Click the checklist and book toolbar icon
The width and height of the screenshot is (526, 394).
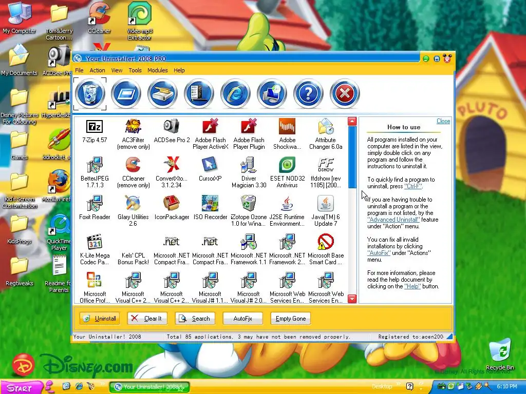(x=199, y=93)
